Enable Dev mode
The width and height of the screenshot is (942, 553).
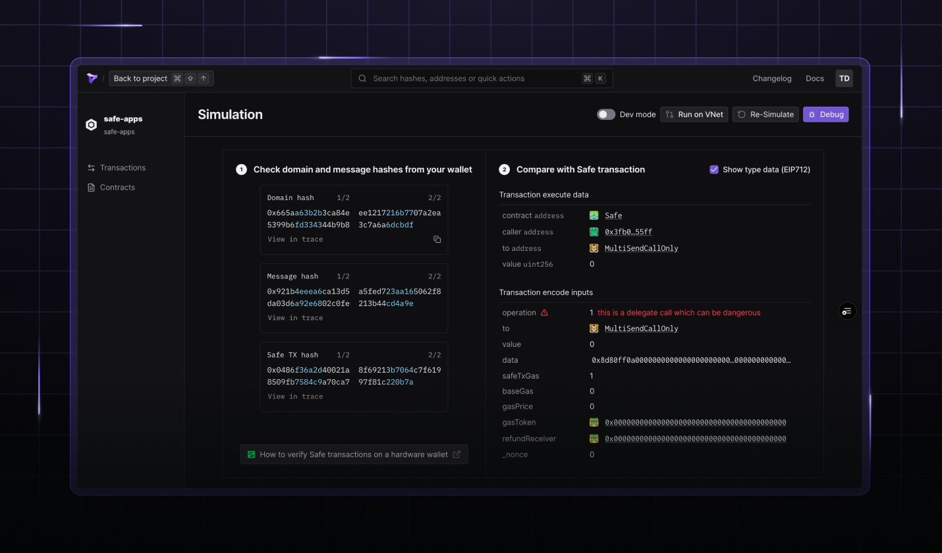pyautogui.click(x=605, y=114)
